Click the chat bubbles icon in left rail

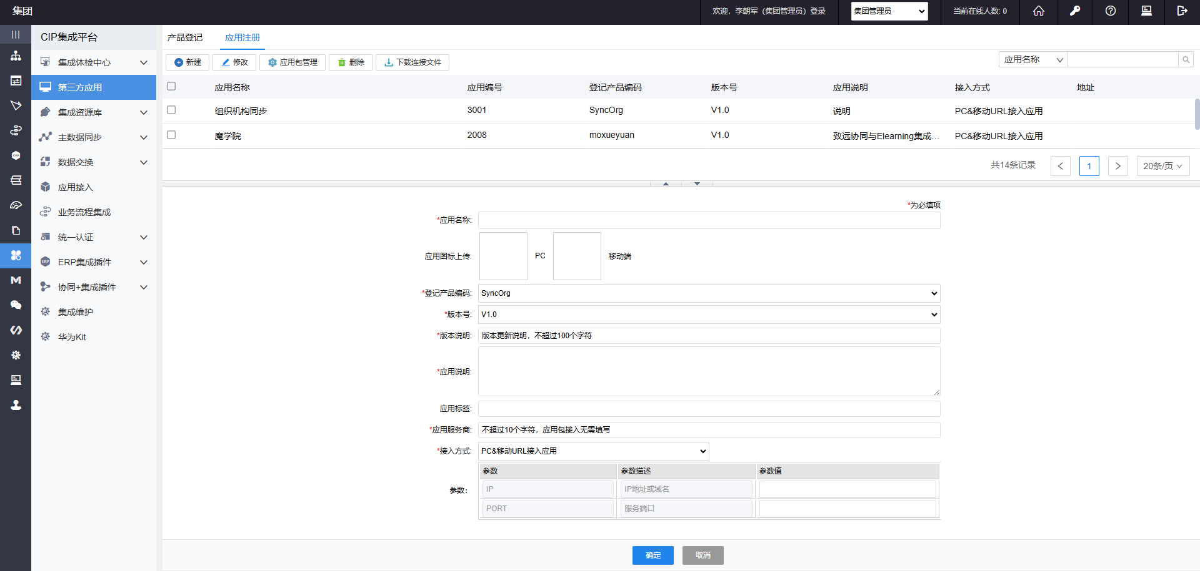click(16, 305)
